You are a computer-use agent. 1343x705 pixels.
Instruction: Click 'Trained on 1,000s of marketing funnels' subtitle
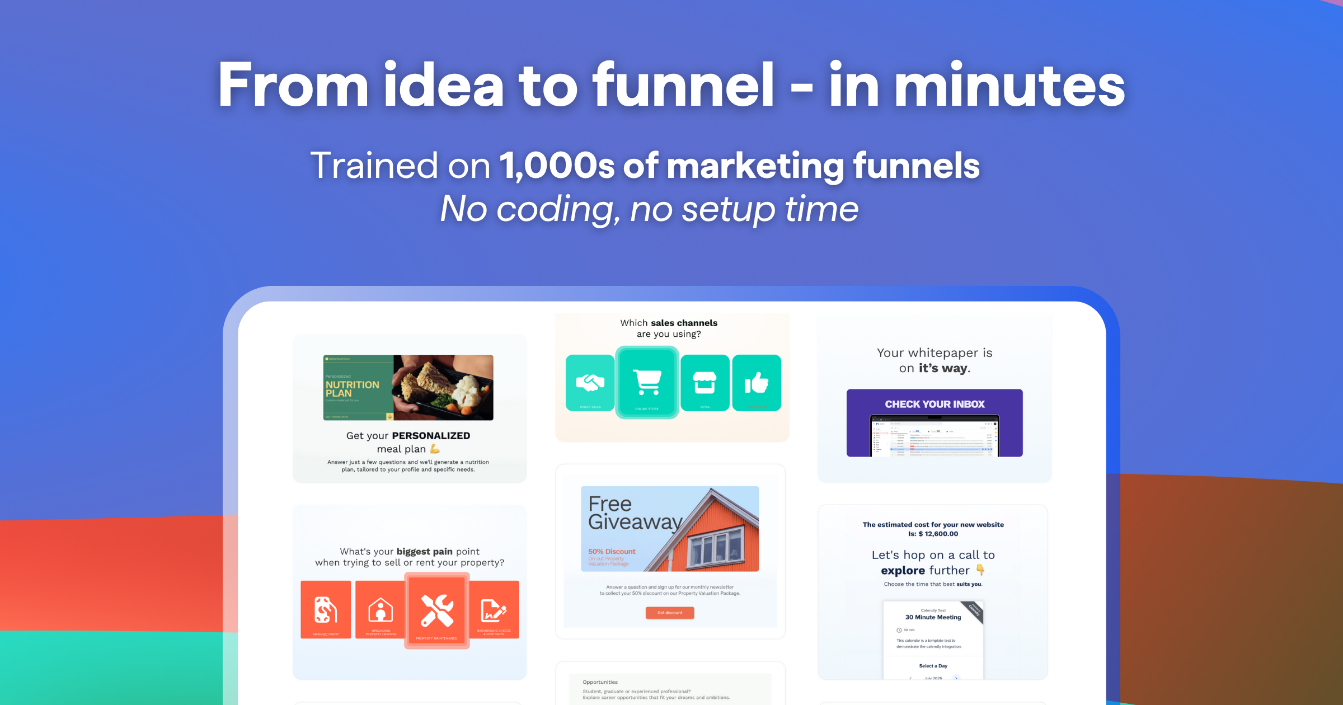(x=645, y=166)
